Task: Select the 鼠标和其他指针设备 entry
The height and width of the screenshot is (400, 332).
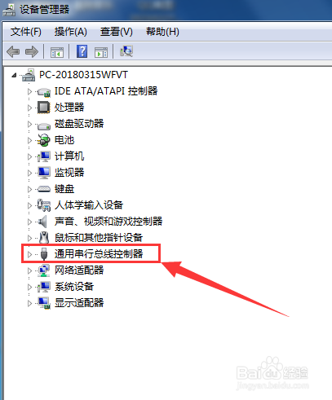Action: tap(99, 238)
